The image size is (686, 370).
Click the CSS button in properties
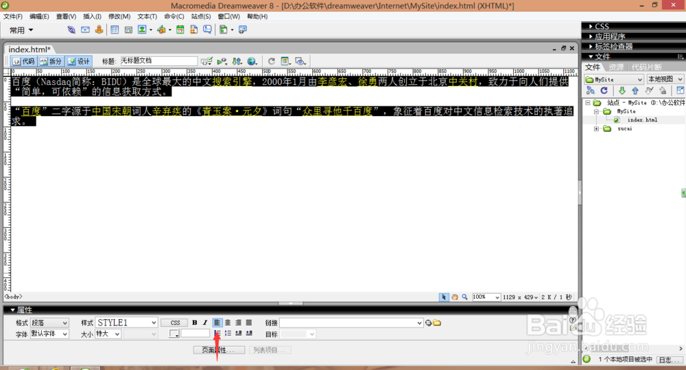[175, 323]
